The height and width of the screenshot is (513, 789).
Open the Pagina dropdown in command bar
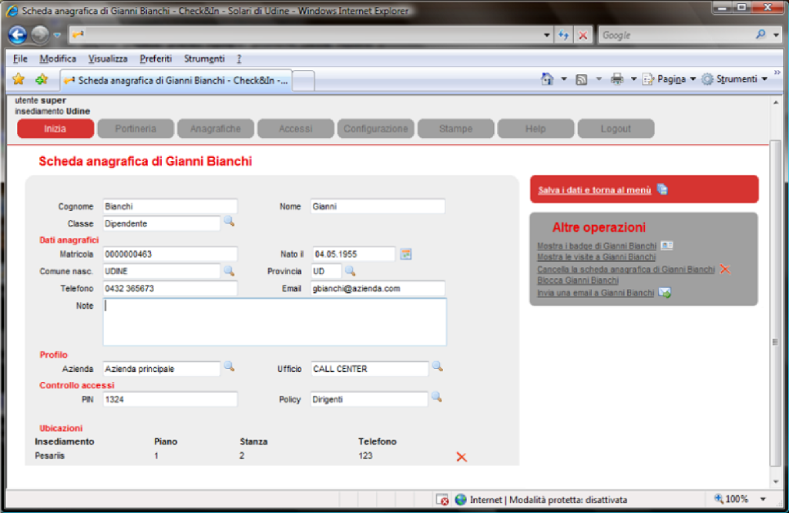[x=669, y=79]
